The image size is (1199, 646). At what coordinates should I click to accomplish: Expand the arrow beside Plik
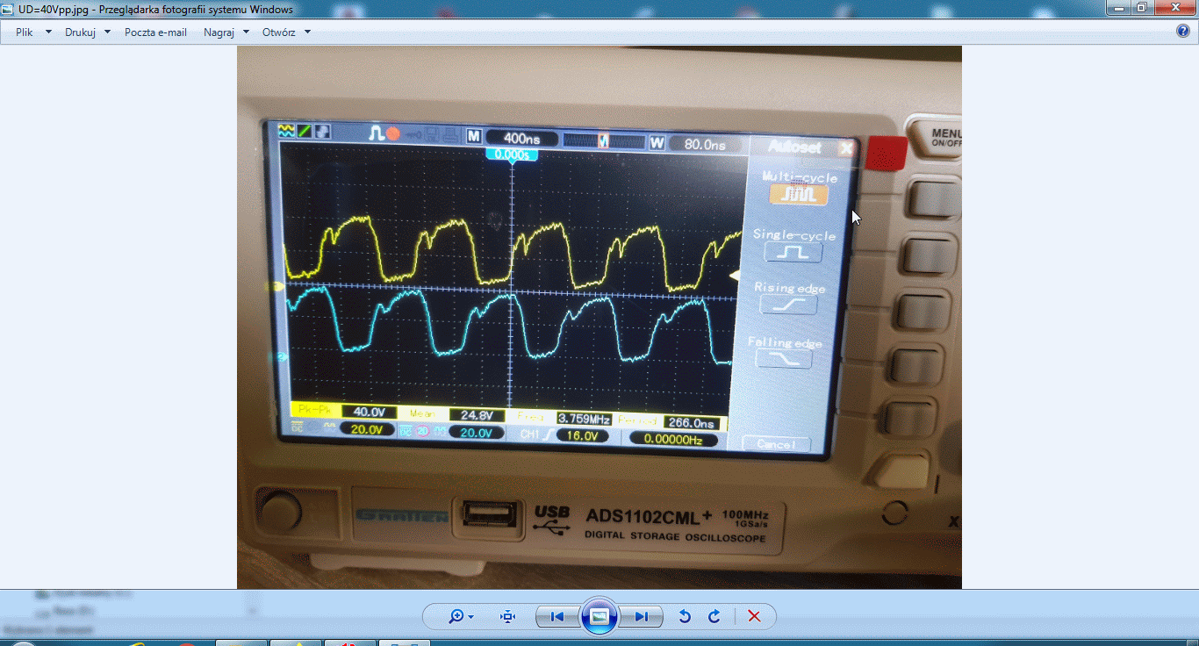click(48, 32)
